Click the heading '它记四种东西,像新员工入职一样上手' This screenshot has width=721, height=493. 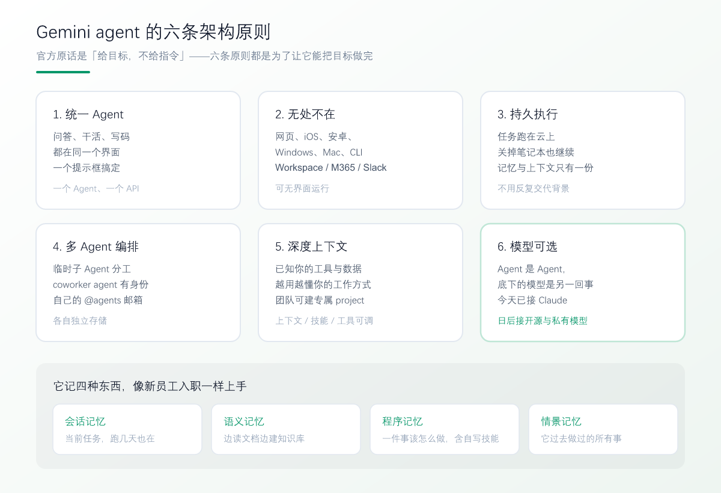[150, 386]
